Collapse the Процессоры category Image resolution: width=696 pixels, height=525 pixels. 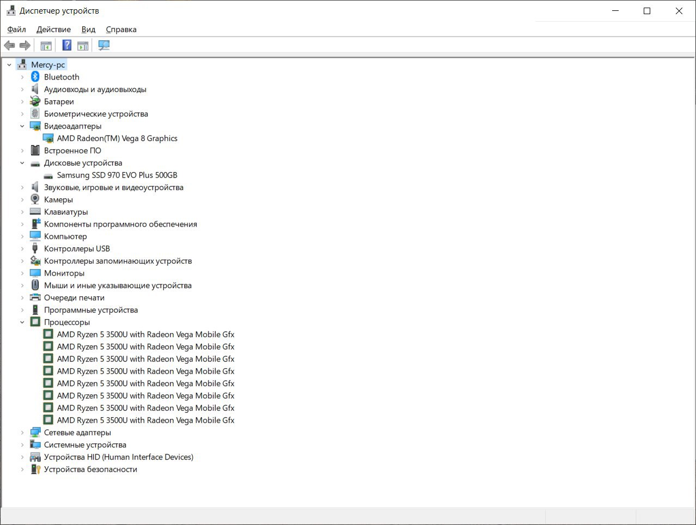tap(22, 322)
